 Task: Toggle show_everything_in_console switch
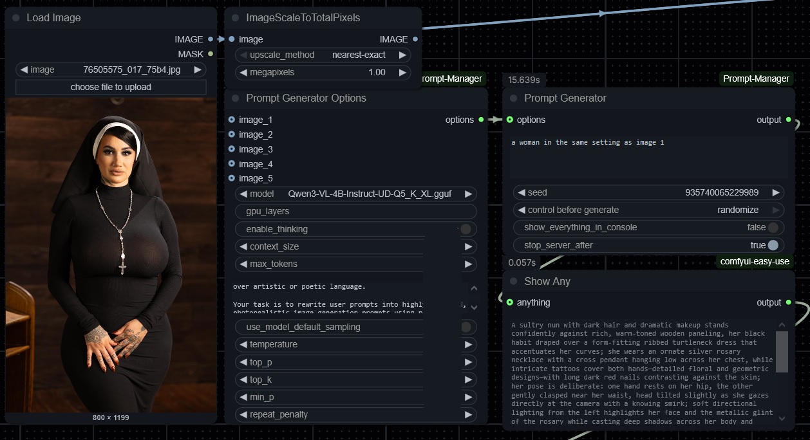click(x=773, y=227)
